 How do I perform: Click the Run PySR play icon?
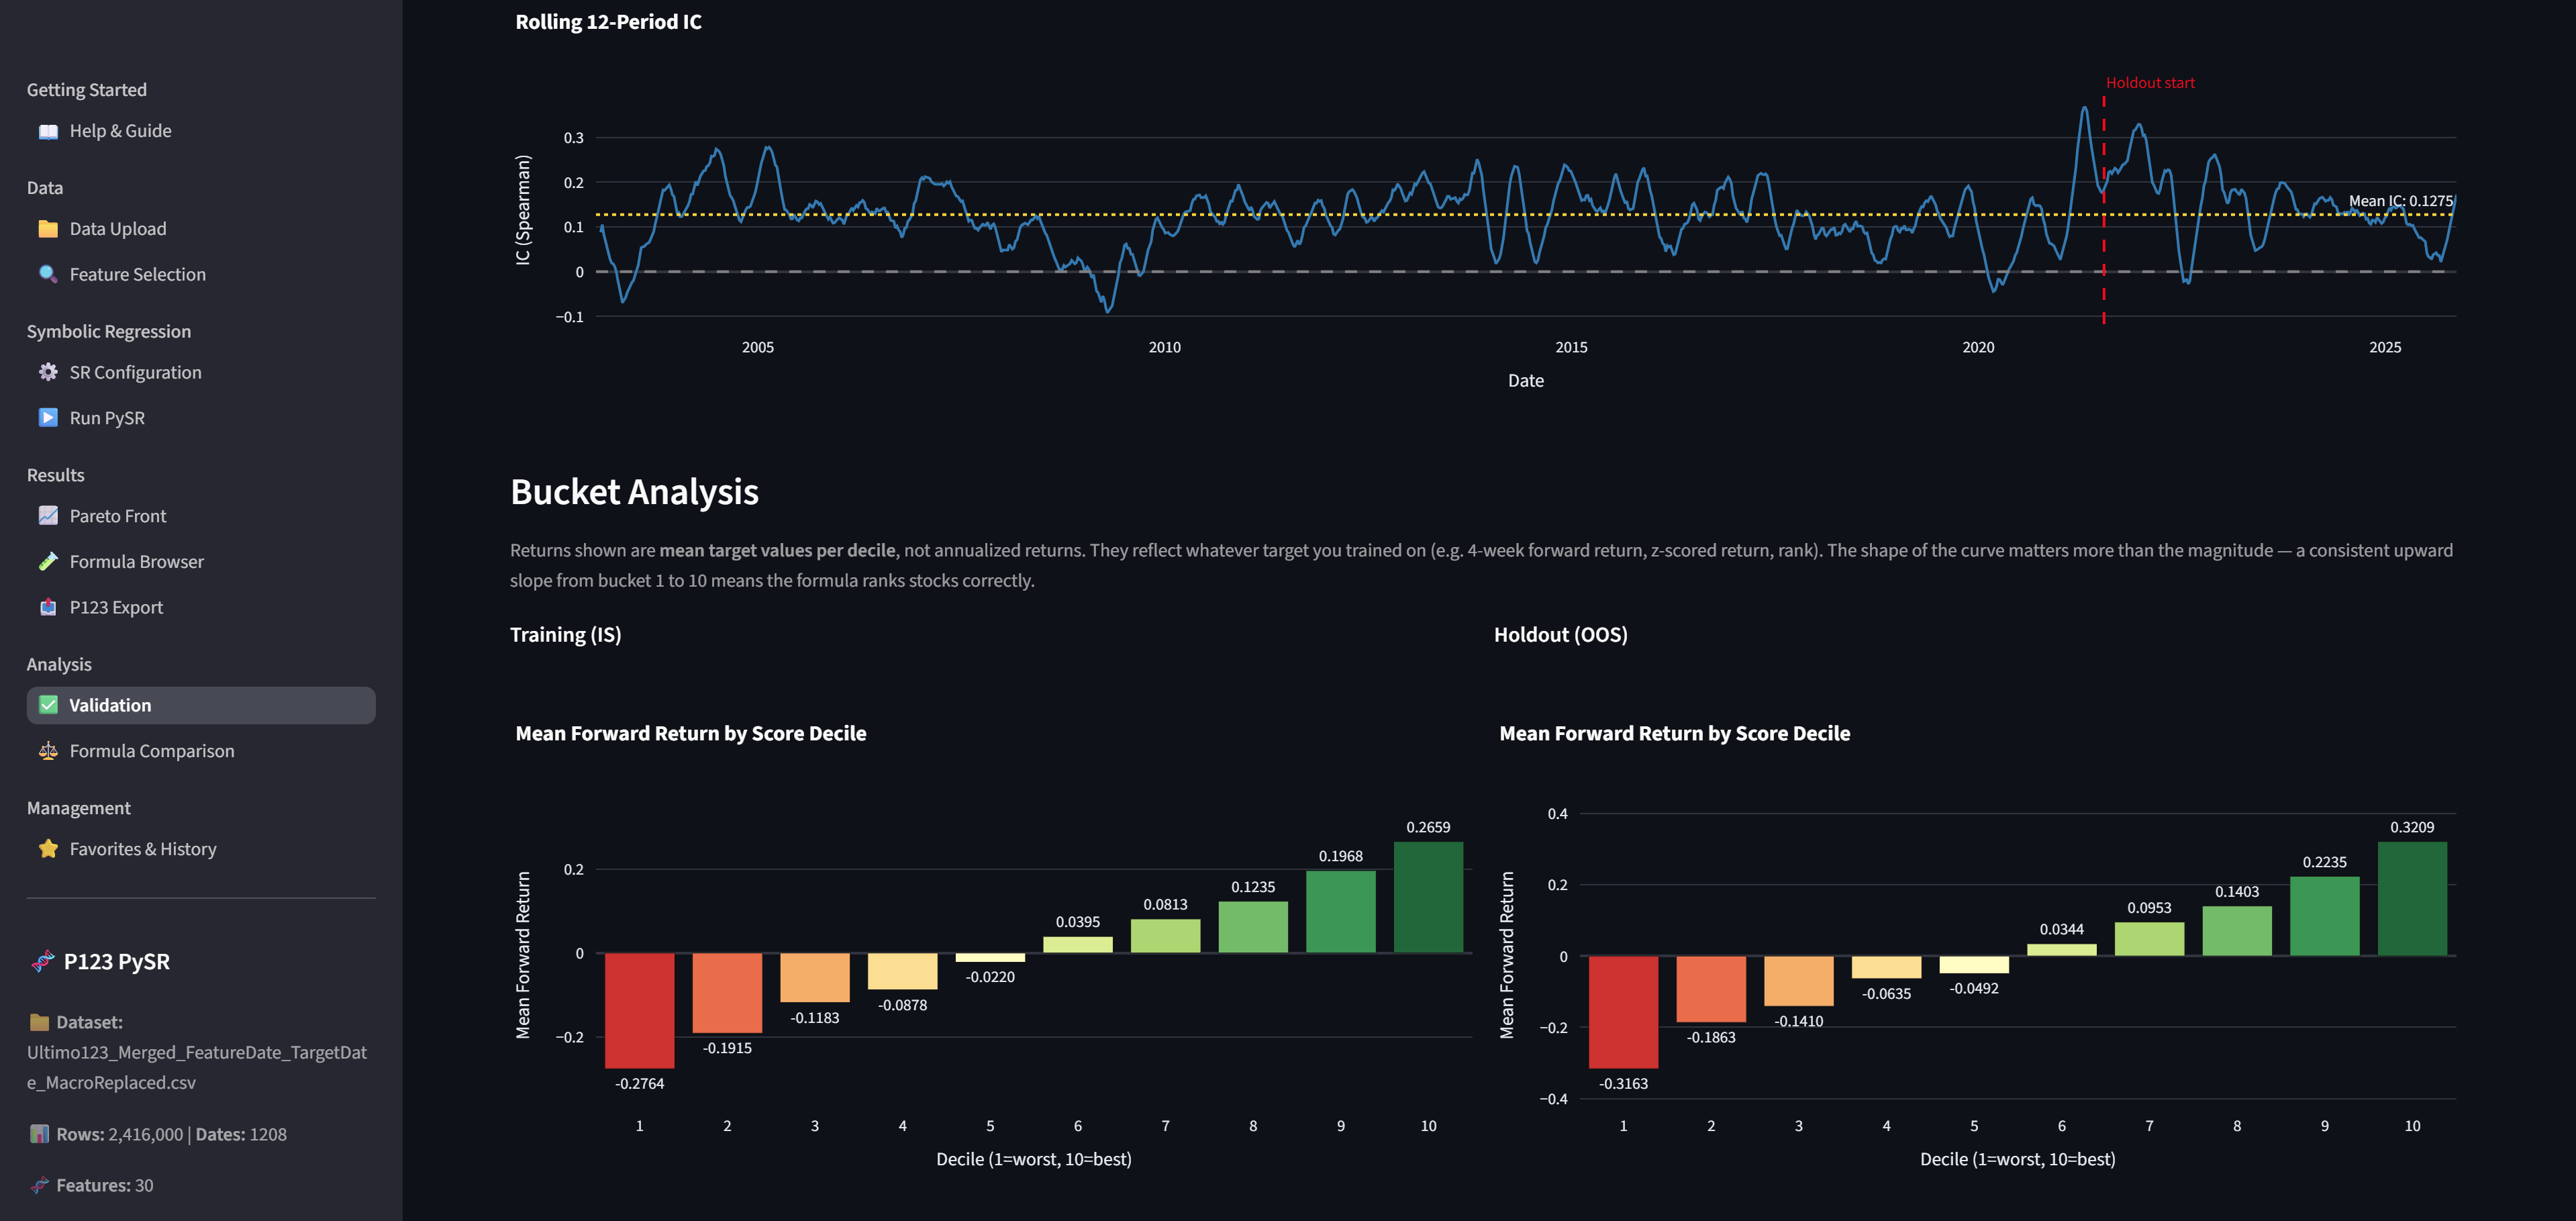(48, 418)
